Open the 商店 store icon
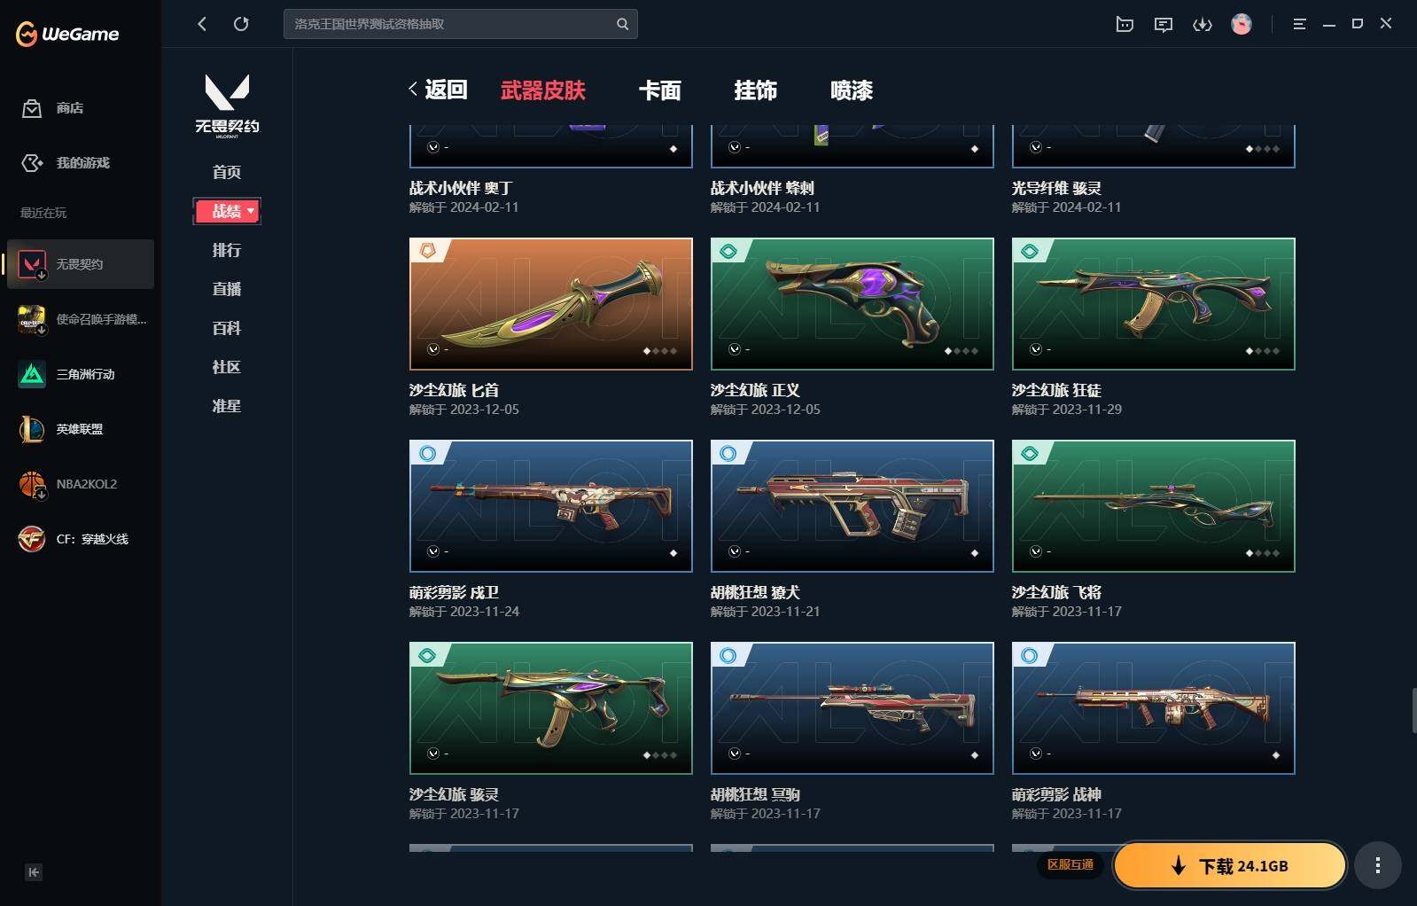 pyautogui.click(x=32, y=108)
